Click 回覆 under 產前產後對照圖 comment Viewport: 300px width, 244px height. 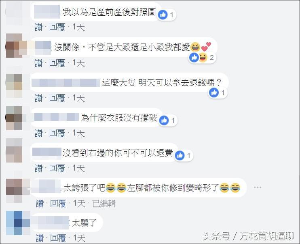point(57,27)
